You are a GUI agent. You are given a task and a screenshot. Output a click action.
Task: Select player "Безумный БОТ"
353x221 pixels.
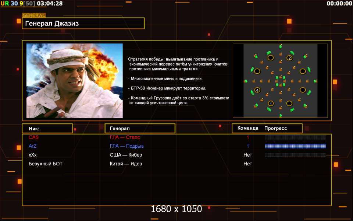[46, 164]
